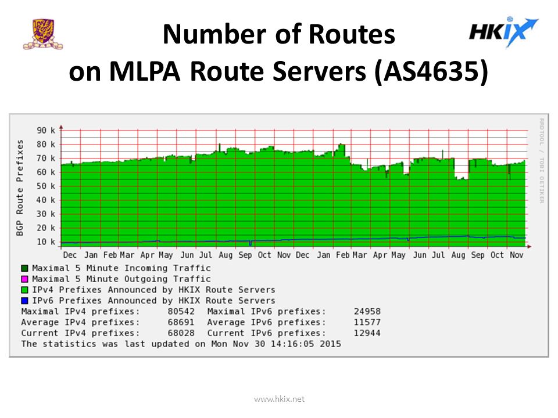558x418 pixels.
Task: Click the 'RRDTOOL / TOBI OETIKER' vertical credit
Action: click(542, 161)
